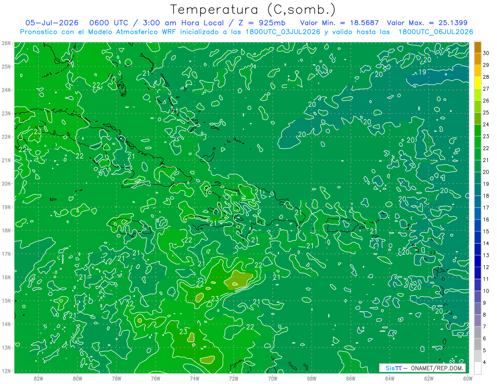
Task: Click the "26N" latitude axis label
Action: click(x=6, y=43)
